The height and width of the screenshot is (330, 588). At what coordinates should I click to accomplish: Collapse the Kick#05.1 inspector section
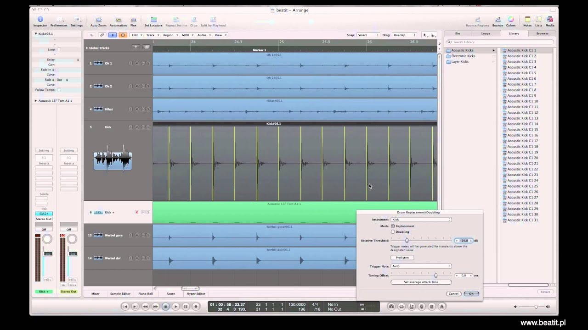36,33
